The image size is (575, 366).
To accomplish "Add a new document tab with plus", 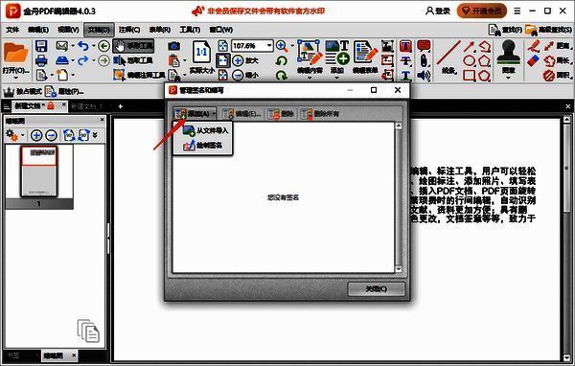I will click(121, 106).
